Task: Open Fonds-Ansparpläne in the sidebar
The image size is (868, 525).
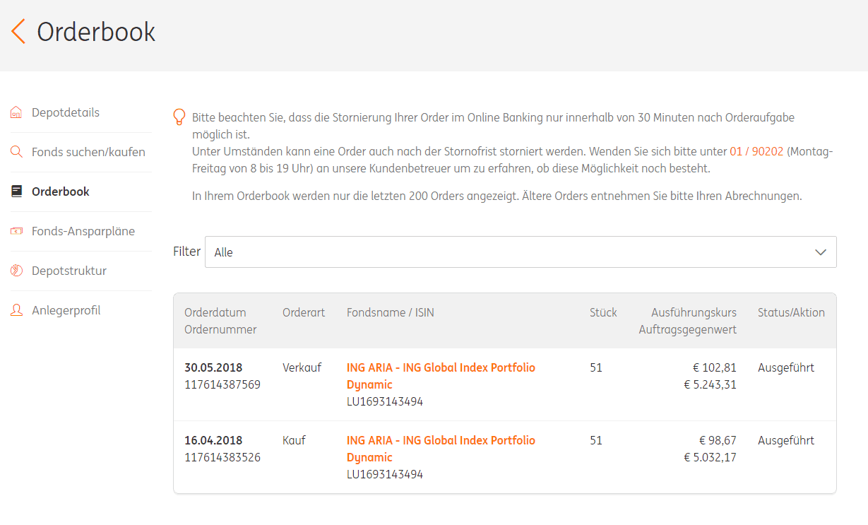Action: click(x=83, y=231)
